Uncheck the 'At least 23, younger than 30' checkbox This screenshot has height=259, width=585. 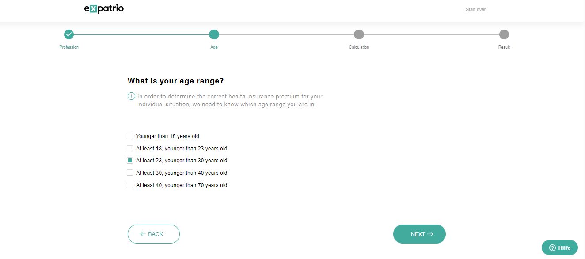[130, 161]
